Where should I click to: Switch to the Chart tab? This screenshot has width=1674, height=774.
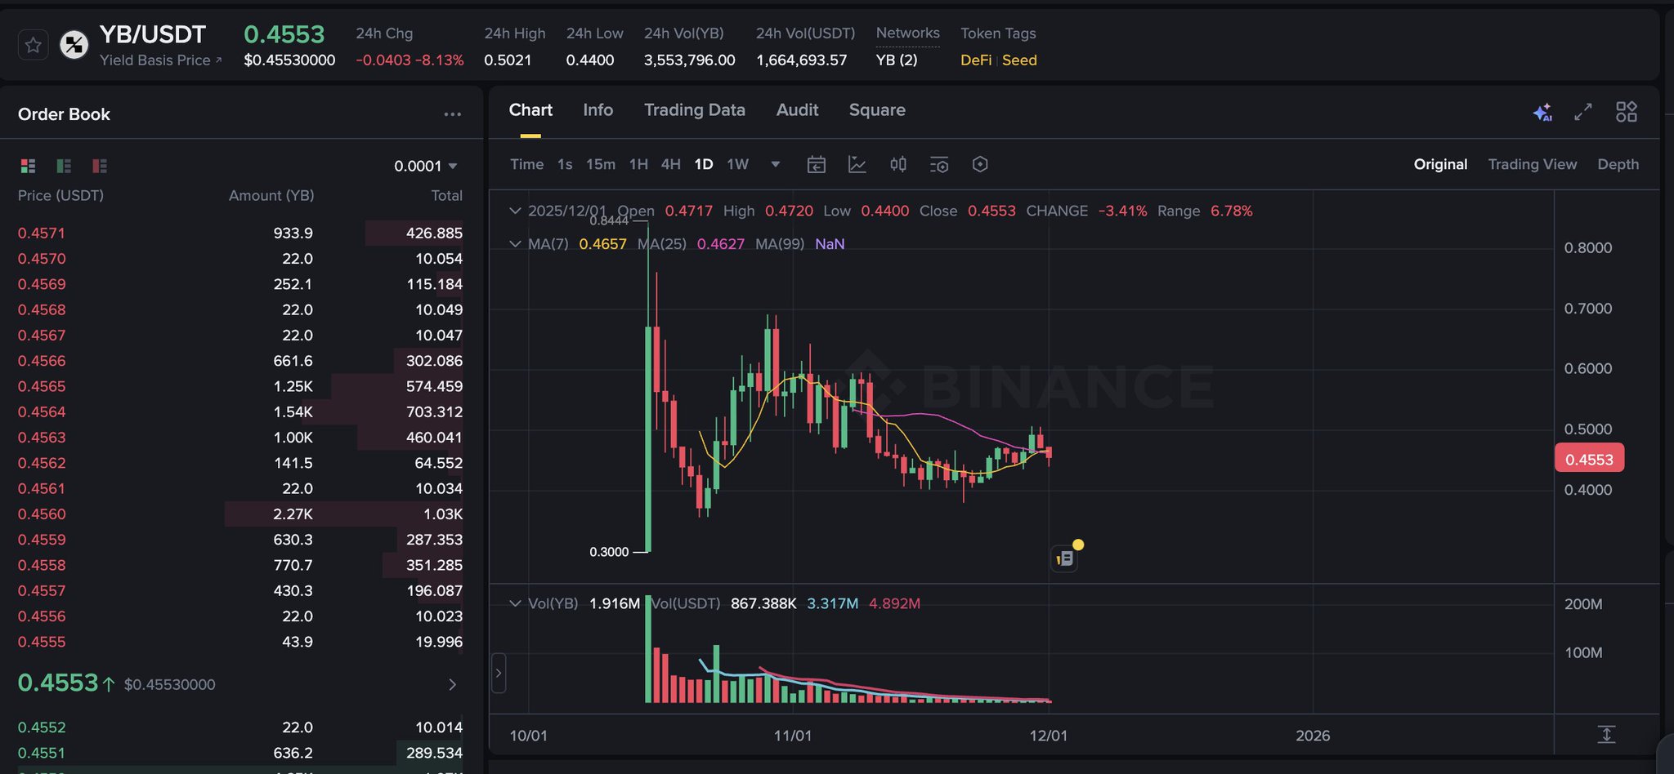pos(530,110)
